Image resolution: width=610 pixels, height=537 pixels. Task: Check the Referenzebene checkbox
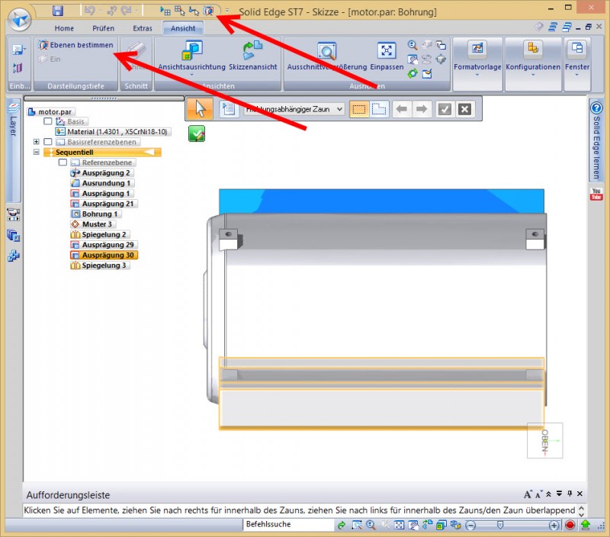(63, 162)
